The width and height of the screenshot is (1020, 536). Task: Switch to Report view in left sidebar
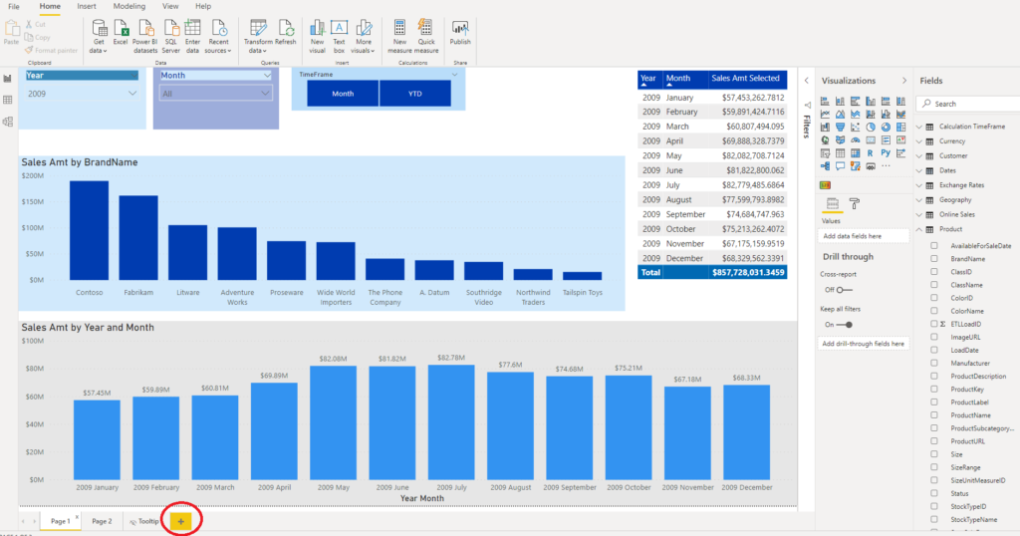click(x=8, y=79)
